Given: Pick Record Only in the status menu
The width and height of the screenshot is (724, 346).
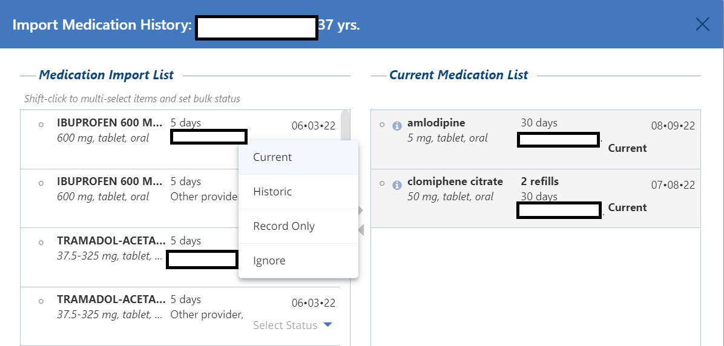Looking at the screenshot, I should point(284,226).
